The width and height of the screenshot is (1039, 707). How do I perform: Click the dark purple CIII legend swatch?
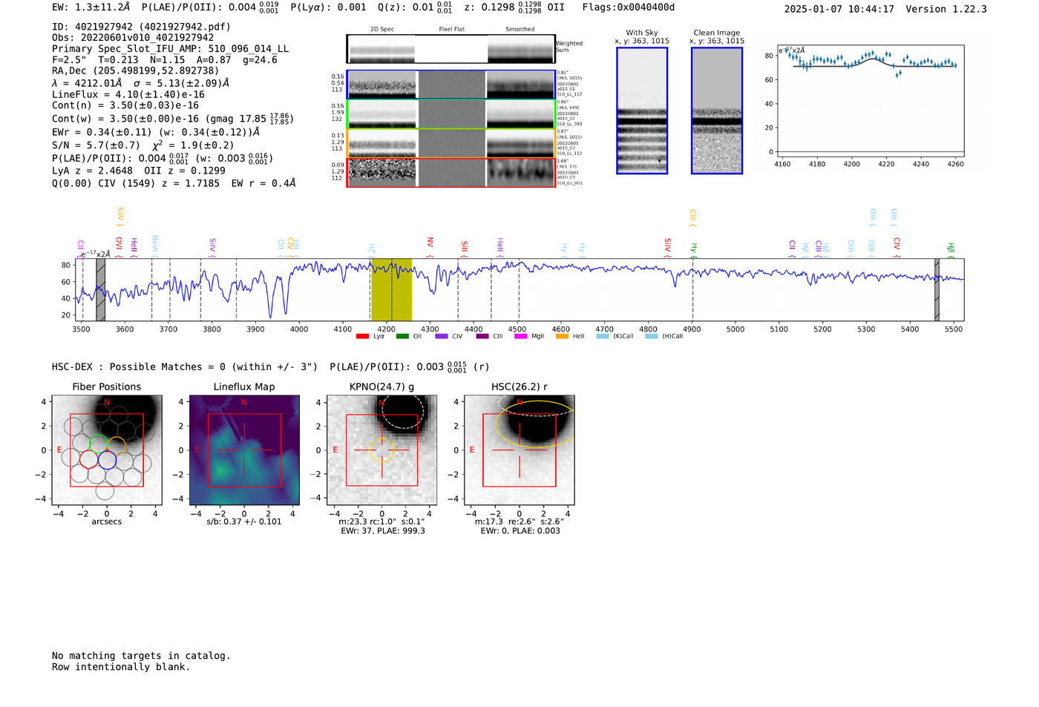point(482,337)
